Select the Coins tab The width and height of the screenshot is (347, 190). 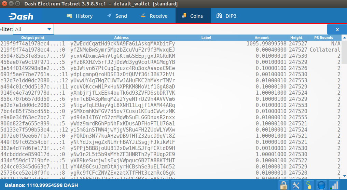click(193, 16)
